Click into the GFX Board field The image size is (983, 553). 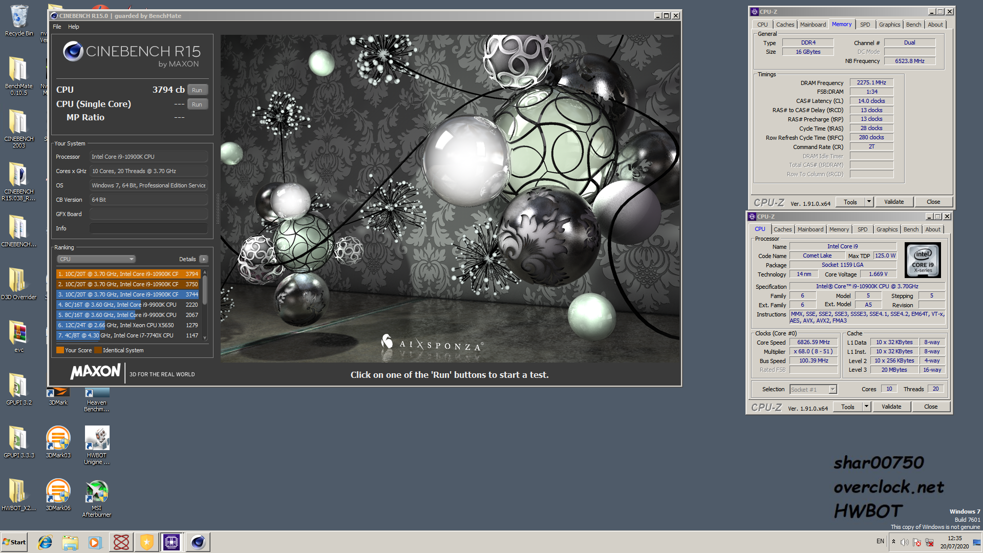tap(148, 214)
